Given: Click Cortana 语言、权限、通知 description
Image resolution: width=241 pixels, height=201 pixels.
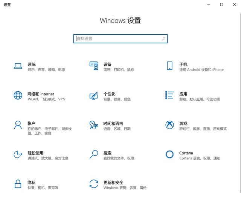Looking at the screenshot, I should tap(200, 158).
